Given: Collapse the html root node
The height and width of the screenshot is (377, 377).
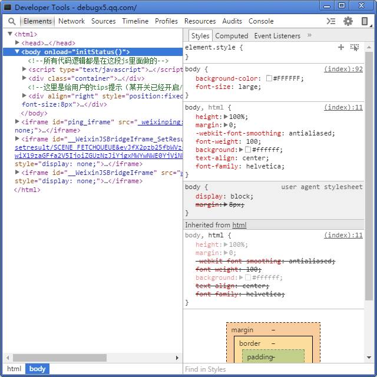Looking at the screenshot, I should point(10,34).
